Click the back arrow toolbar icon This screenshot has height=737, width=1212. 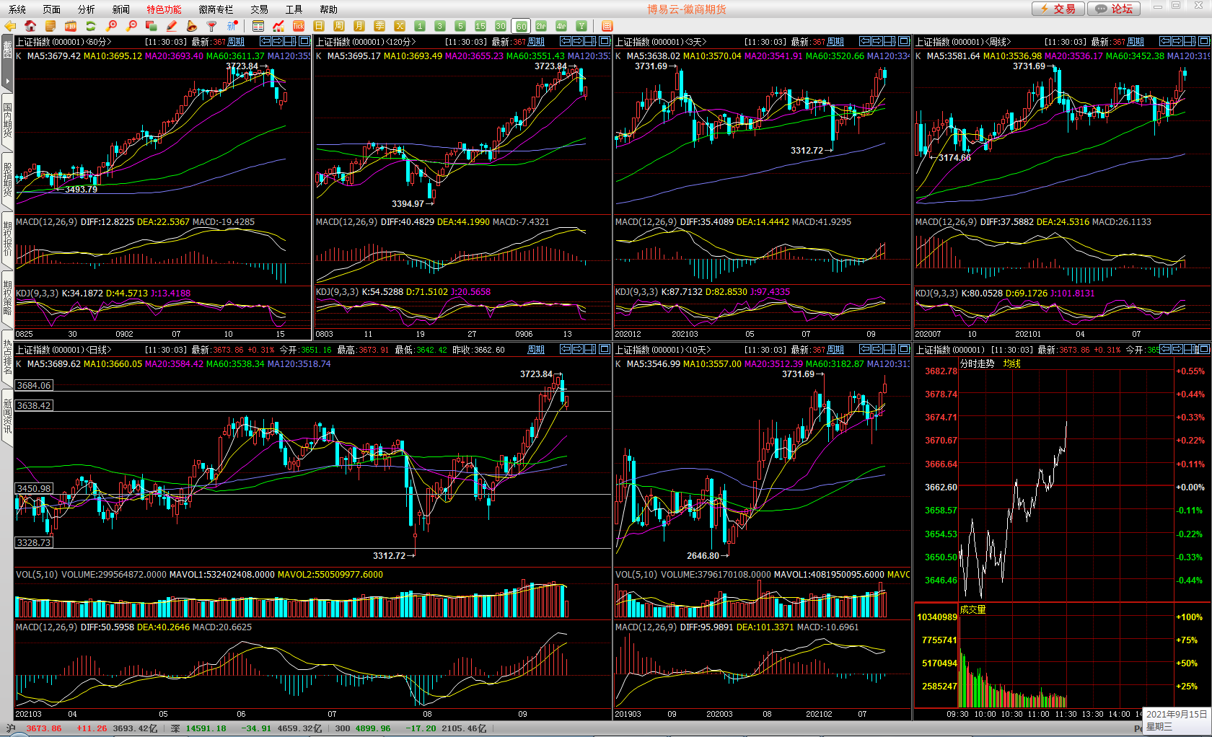[x=10, y=26]
